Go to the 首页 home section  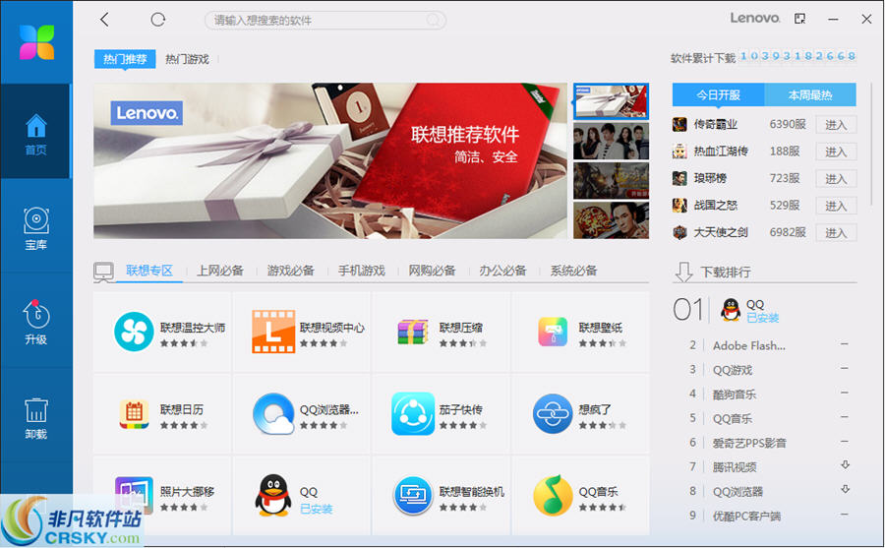point(35,134)
